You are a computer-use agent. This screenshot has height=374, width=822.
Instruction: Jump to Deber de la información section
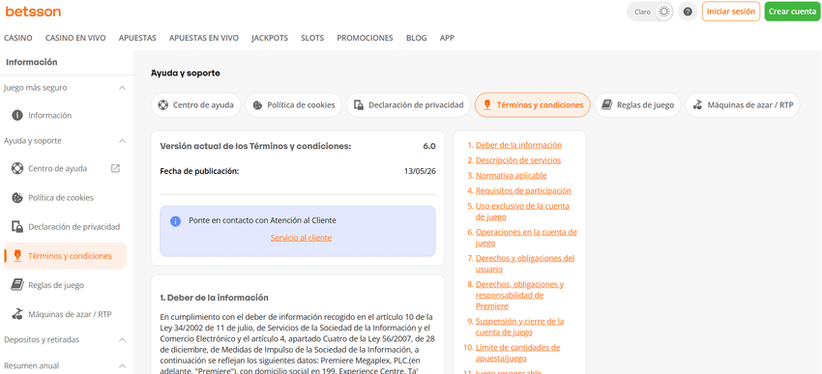(518, 145)
